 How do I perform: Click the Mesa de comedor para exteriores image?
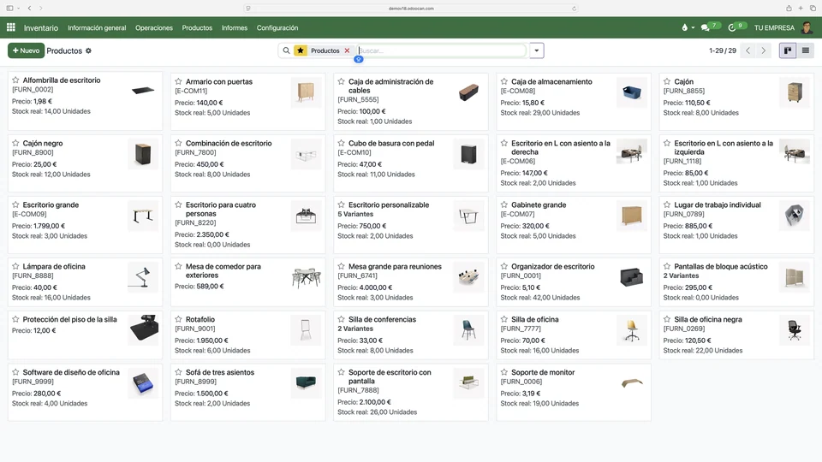pyautogui.click(x=307, y=276)
